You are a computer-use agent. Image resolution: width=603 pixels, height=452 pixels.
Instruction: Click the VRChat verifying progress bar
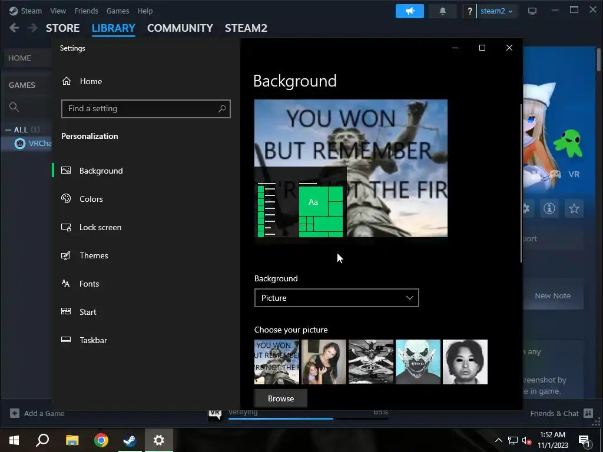pos(308,418)
